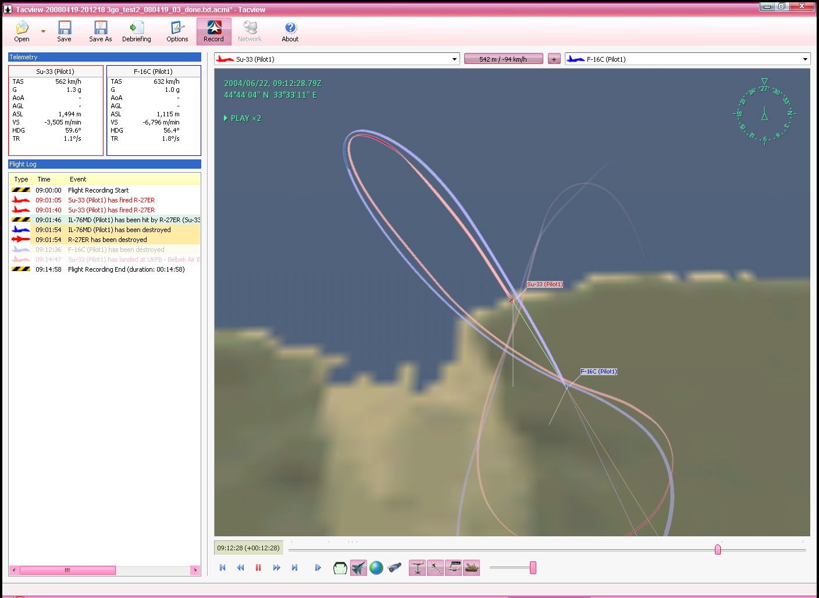Open the Debriefing tool in the toolbar
This screenshot has width=819, height=598.
point(137,31)
